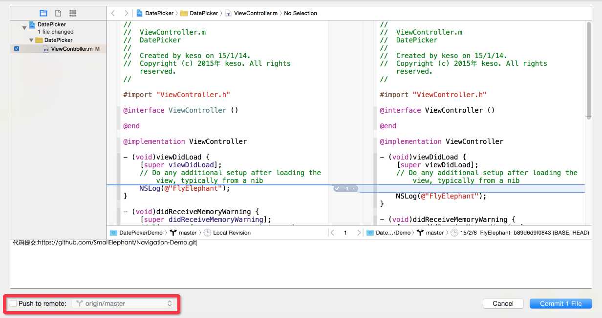
Task: Click inside the commit message field
Action: (x=301, y=263)
